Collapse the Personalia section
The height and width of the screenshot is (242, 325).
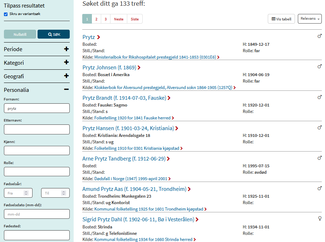pos(66,90)
